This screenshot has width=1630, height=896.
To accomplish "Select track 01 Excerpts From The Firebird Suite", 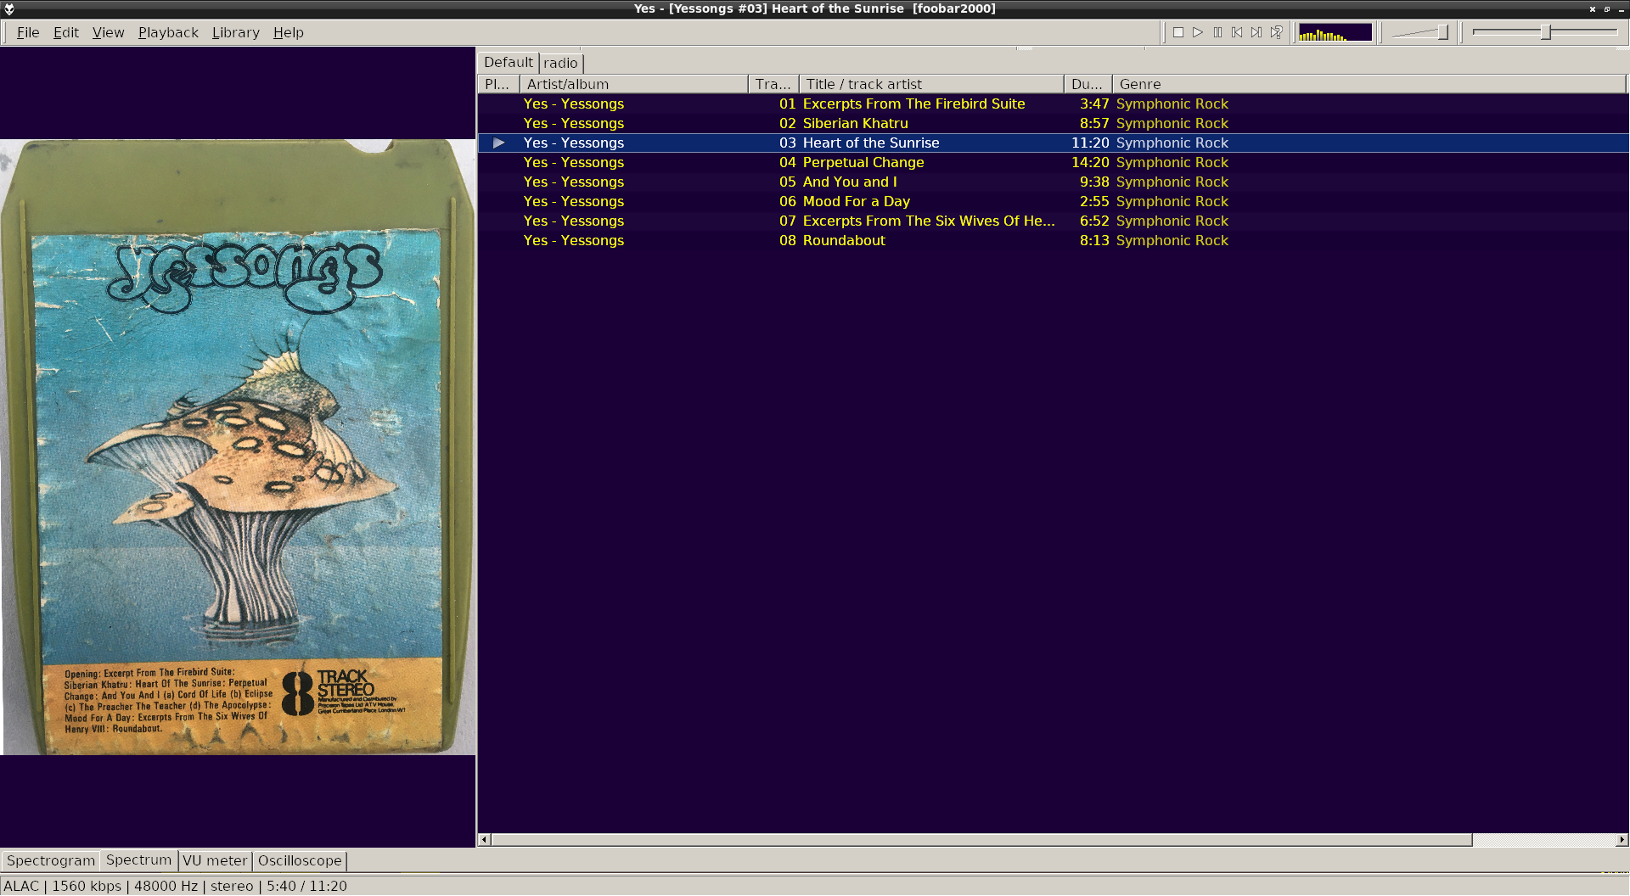I will coord(1053,104).
